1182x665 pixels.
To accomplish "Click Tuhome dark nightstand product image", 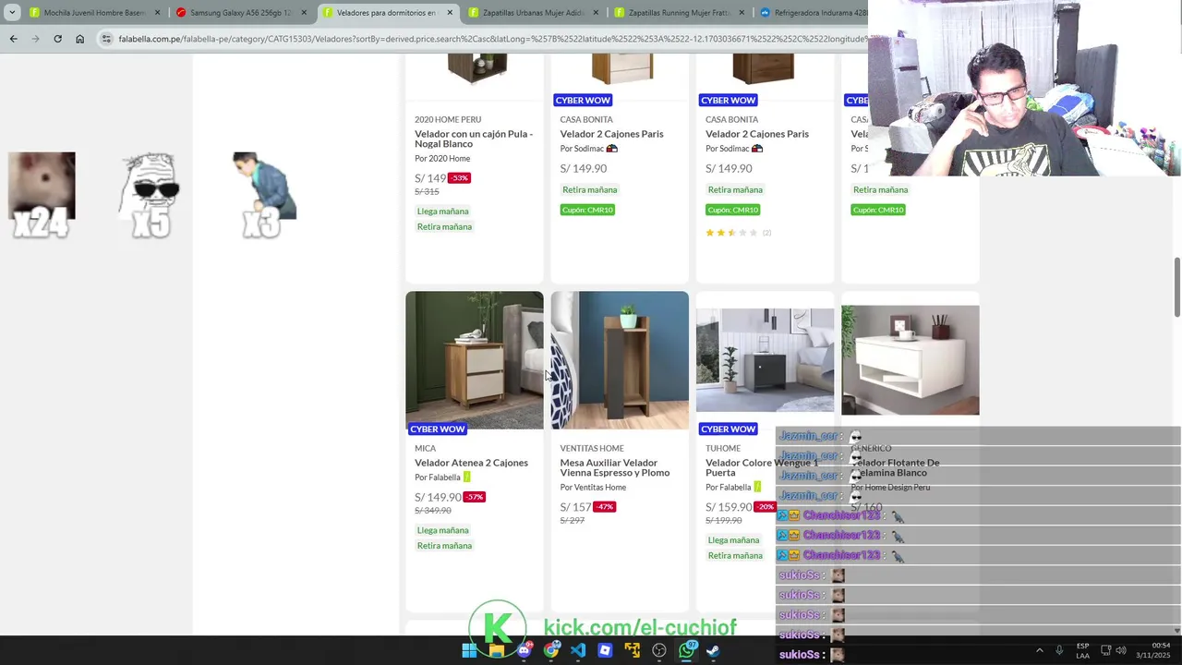I will [x=765, y=360].
